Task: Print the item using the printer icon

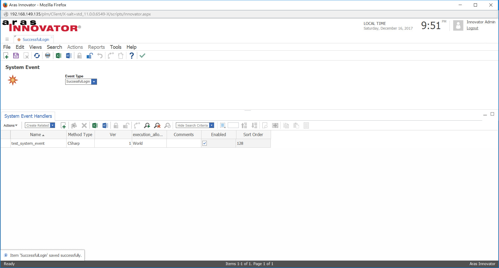Action: 48,56
